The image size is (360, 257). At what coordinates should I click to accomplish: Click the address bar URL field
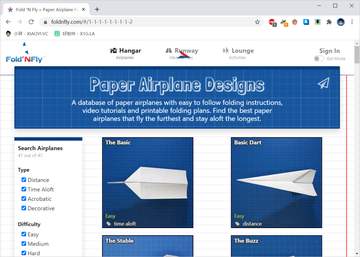click(x=150, y=22)
